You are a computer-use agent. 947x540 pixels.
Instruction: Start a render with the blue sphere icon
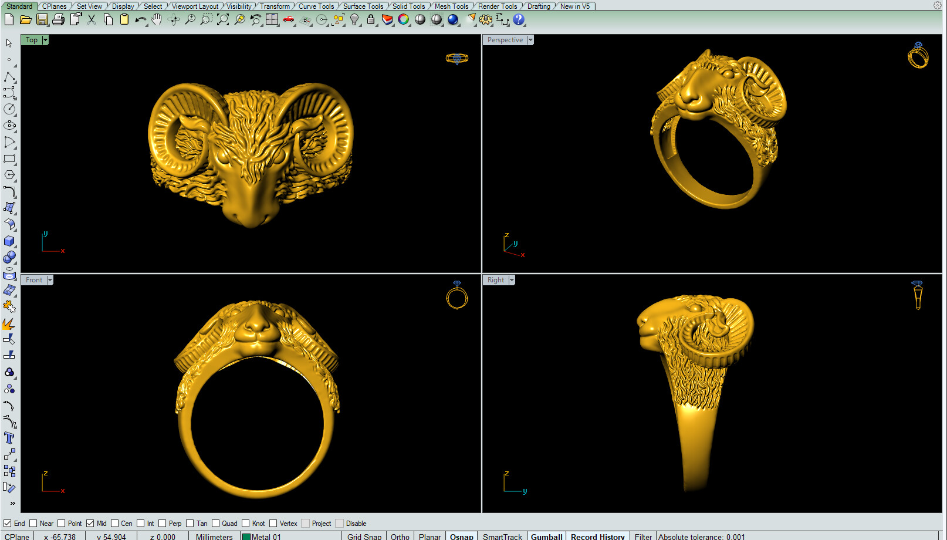click(452, 19)
